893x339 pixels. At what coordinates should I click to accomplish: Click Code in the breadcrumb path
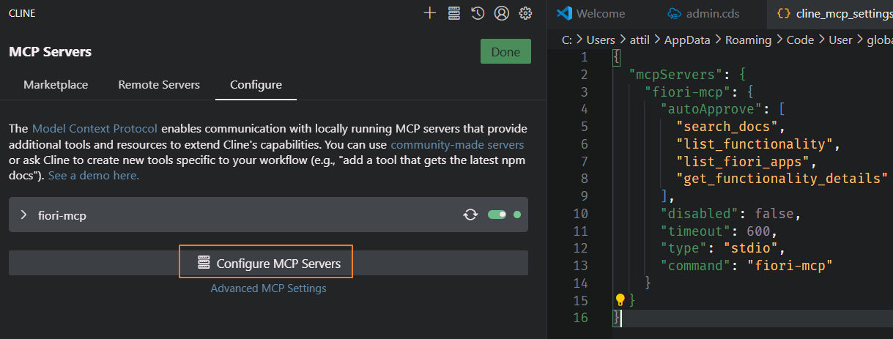(x=800, y=40)
